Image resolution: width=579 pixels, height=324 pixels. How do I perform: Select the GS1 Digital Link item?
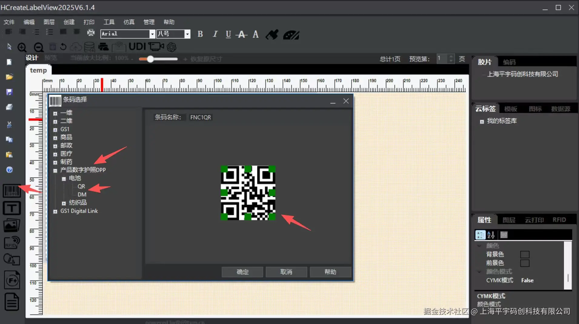point(79,211)
